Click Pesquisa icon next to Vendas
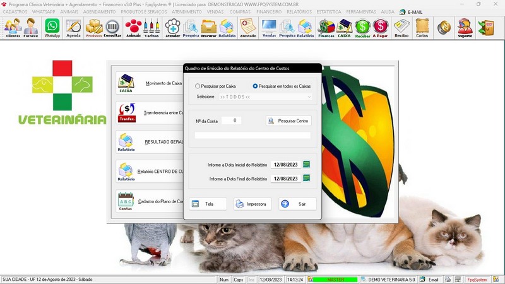Viewport: 505px width, 284px height. (287, 28)
